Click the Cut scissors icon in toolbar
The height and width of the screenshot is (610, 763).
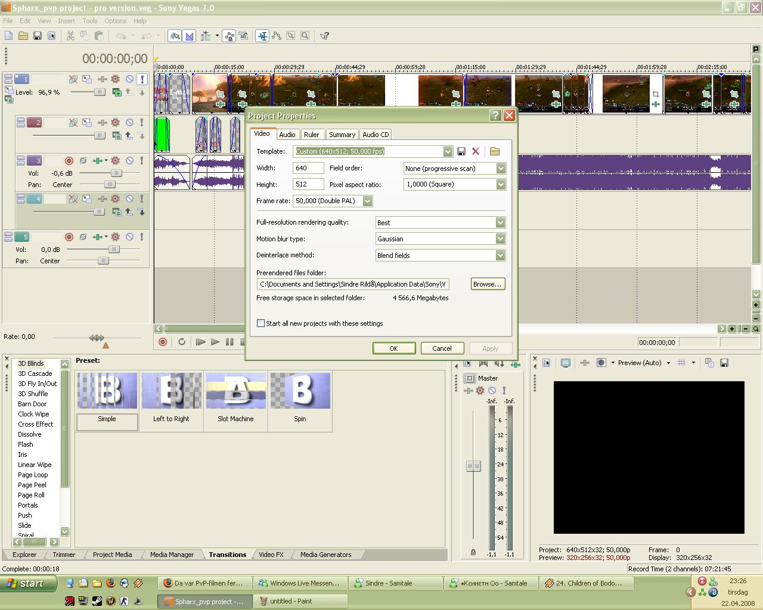click(x=70, y=36)
